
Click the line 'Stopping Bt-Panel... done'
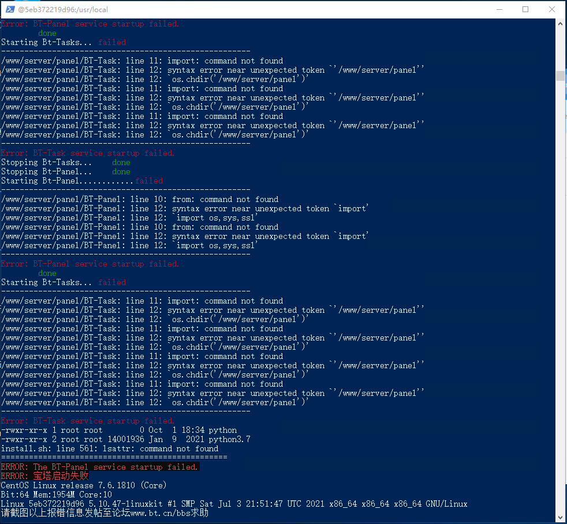(x=65, y=171)
